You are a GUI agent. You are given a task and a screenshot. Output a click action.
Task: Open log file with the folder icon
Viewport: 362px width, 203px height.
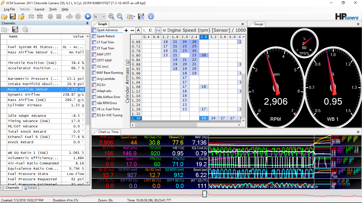click(4, 16)
